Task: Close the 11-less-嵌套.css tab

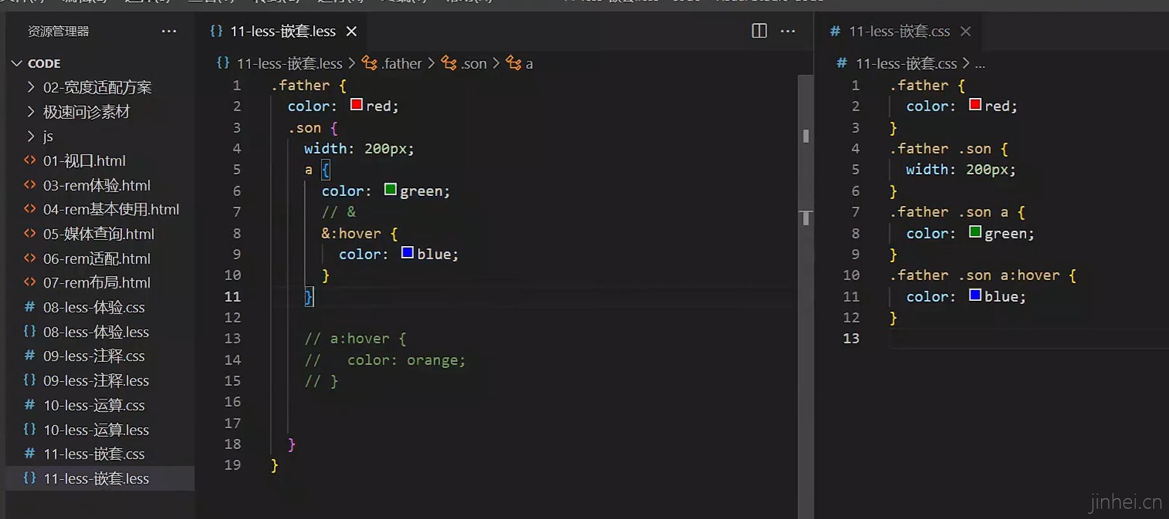Action: pyautogui.click(x=965, y=31)
